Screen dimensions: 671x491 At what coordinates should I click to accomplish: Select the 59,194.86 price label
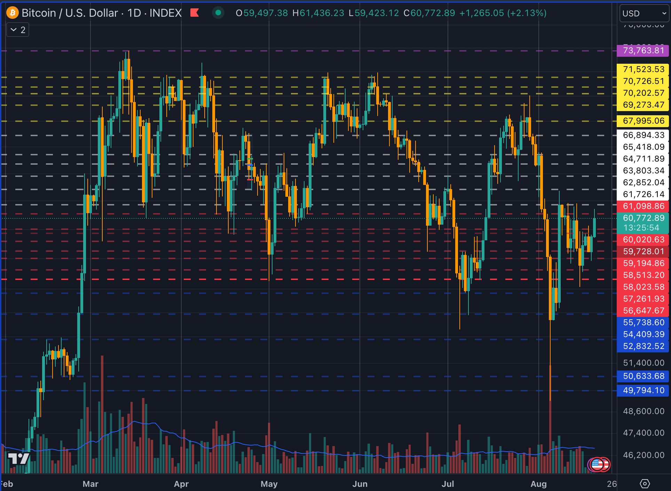[643, 263]
